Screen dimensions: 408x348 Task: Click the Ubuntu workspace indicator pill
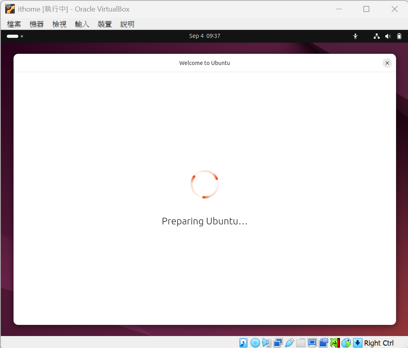[x=12, y=36]
